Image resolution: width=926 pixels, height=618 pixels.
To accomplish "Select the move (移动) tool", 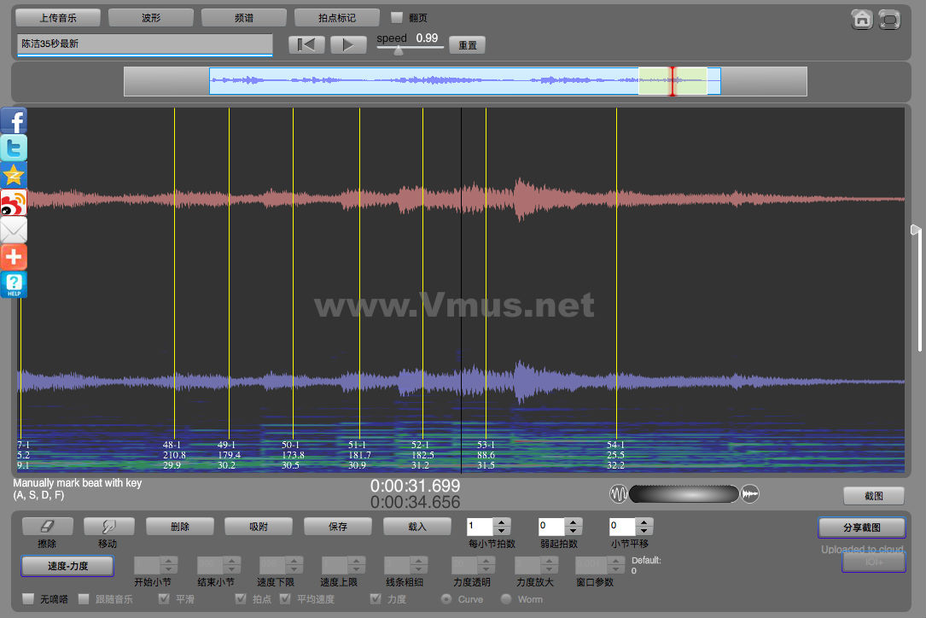I will (108, 527).
